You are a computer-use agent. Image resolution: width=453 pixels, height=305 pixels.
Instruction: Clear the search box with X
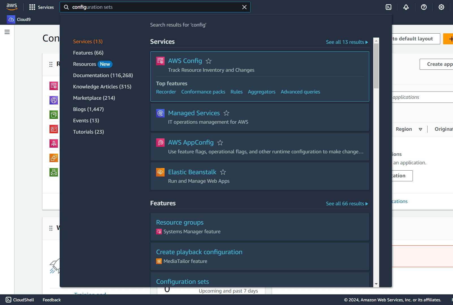pyautogui.click(x=244, y=7)
